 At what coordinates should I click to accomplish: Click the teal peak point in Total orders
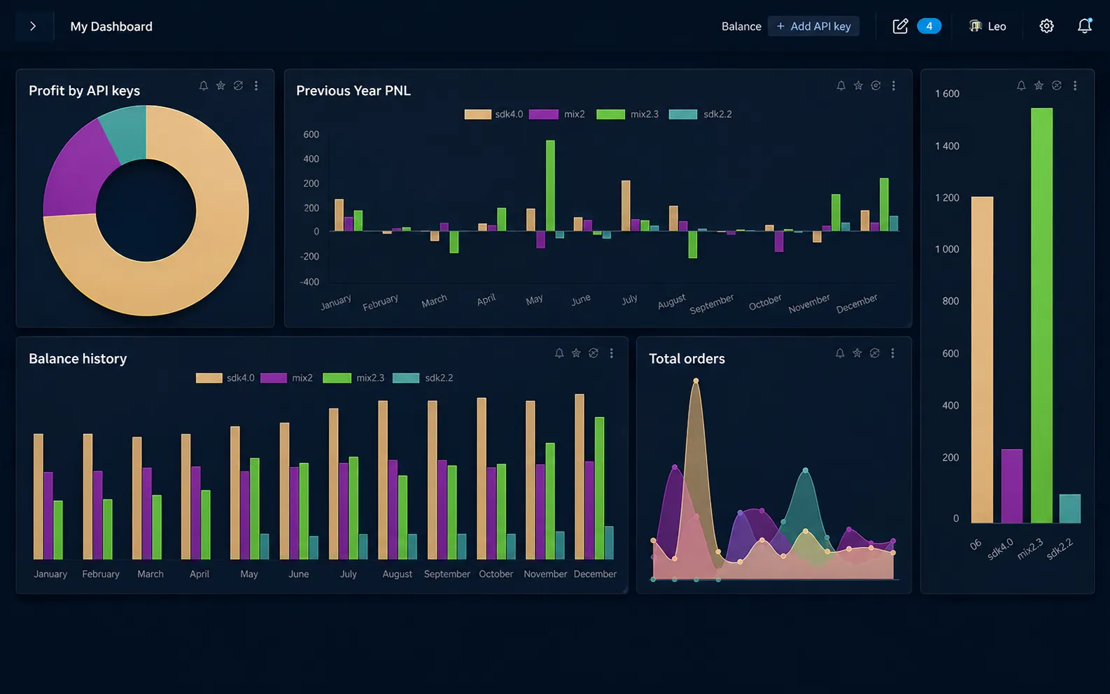pyautogui.click(x=806, y=470)
